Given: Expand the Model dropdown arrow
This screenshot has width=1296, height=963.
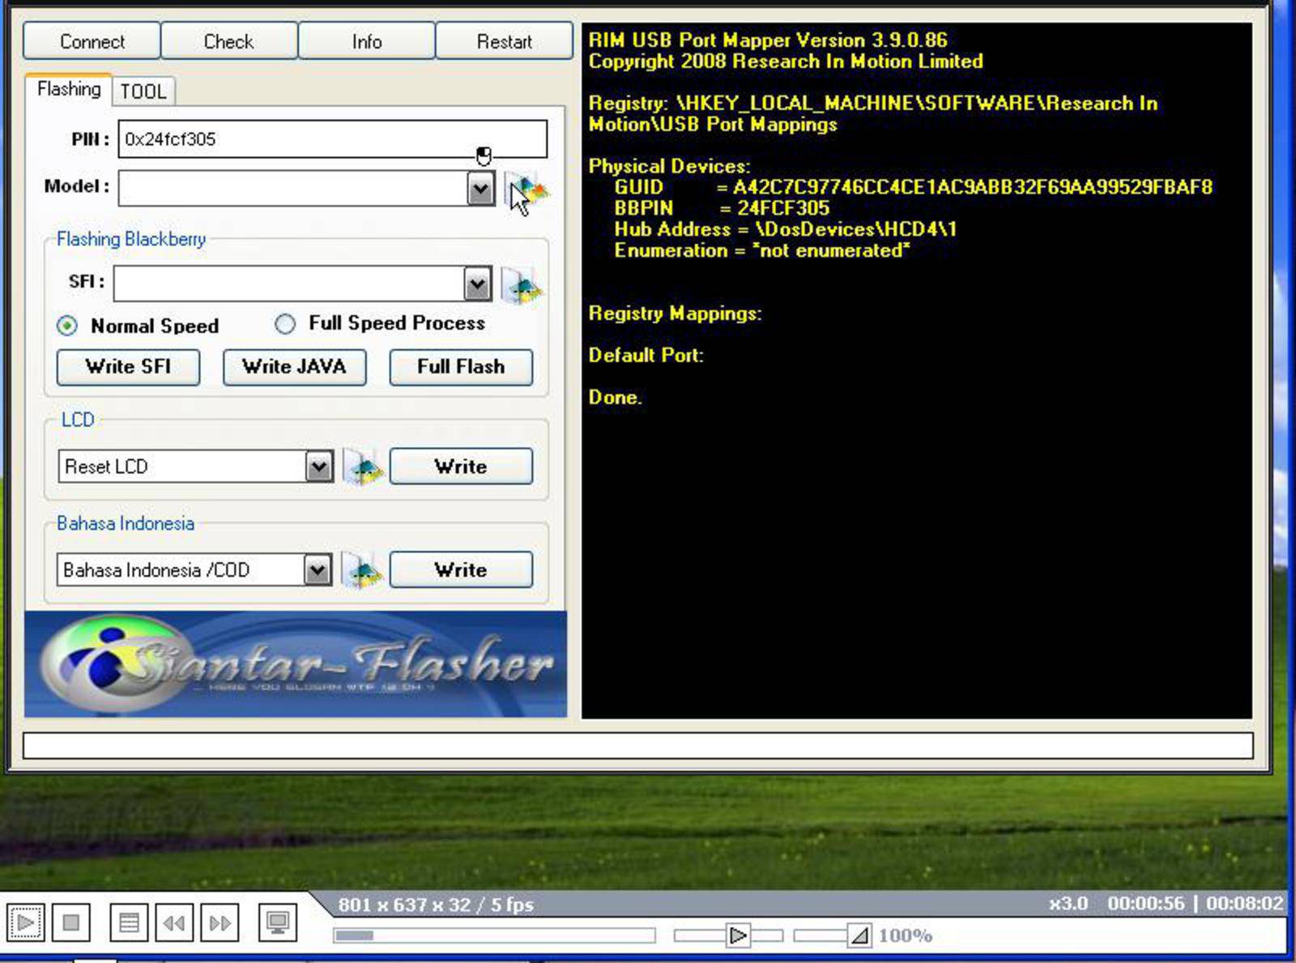Looking at the screenshot, I should tap(480, 190).
